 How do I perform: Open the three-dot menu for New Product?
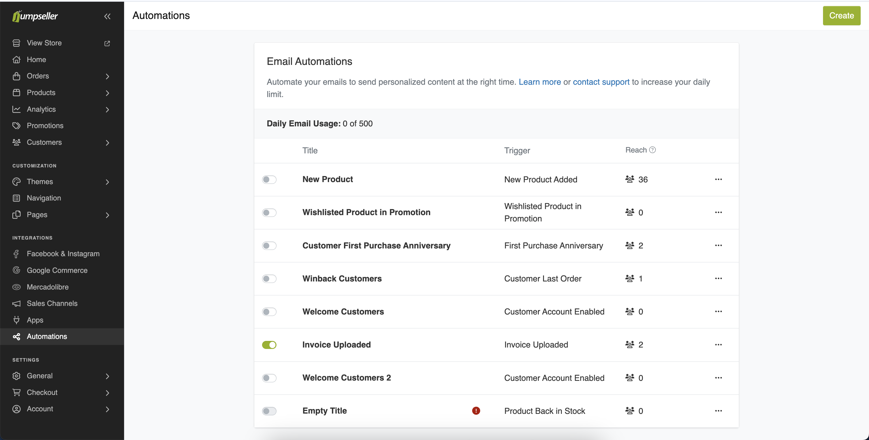point(718,180)
